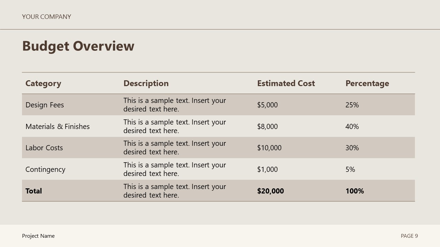Select the Percentage column header

click(367, 83)
